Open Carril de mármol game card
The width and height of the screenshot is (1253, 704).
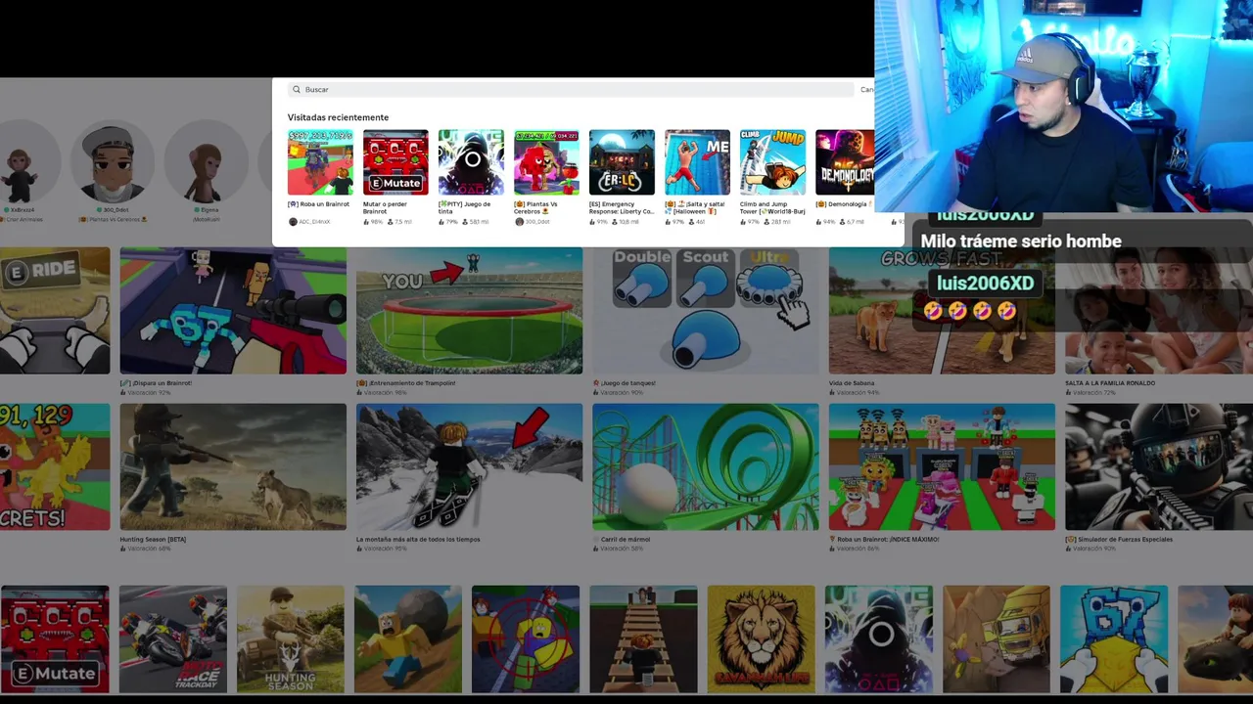pyautogui.click(x=705, y=467)
